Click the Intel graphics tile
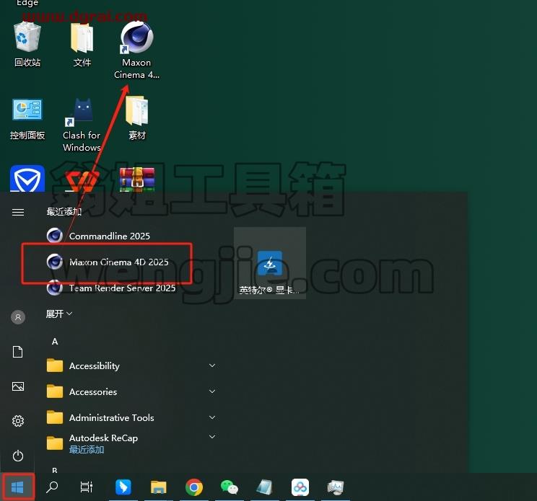 pos(270,263)
